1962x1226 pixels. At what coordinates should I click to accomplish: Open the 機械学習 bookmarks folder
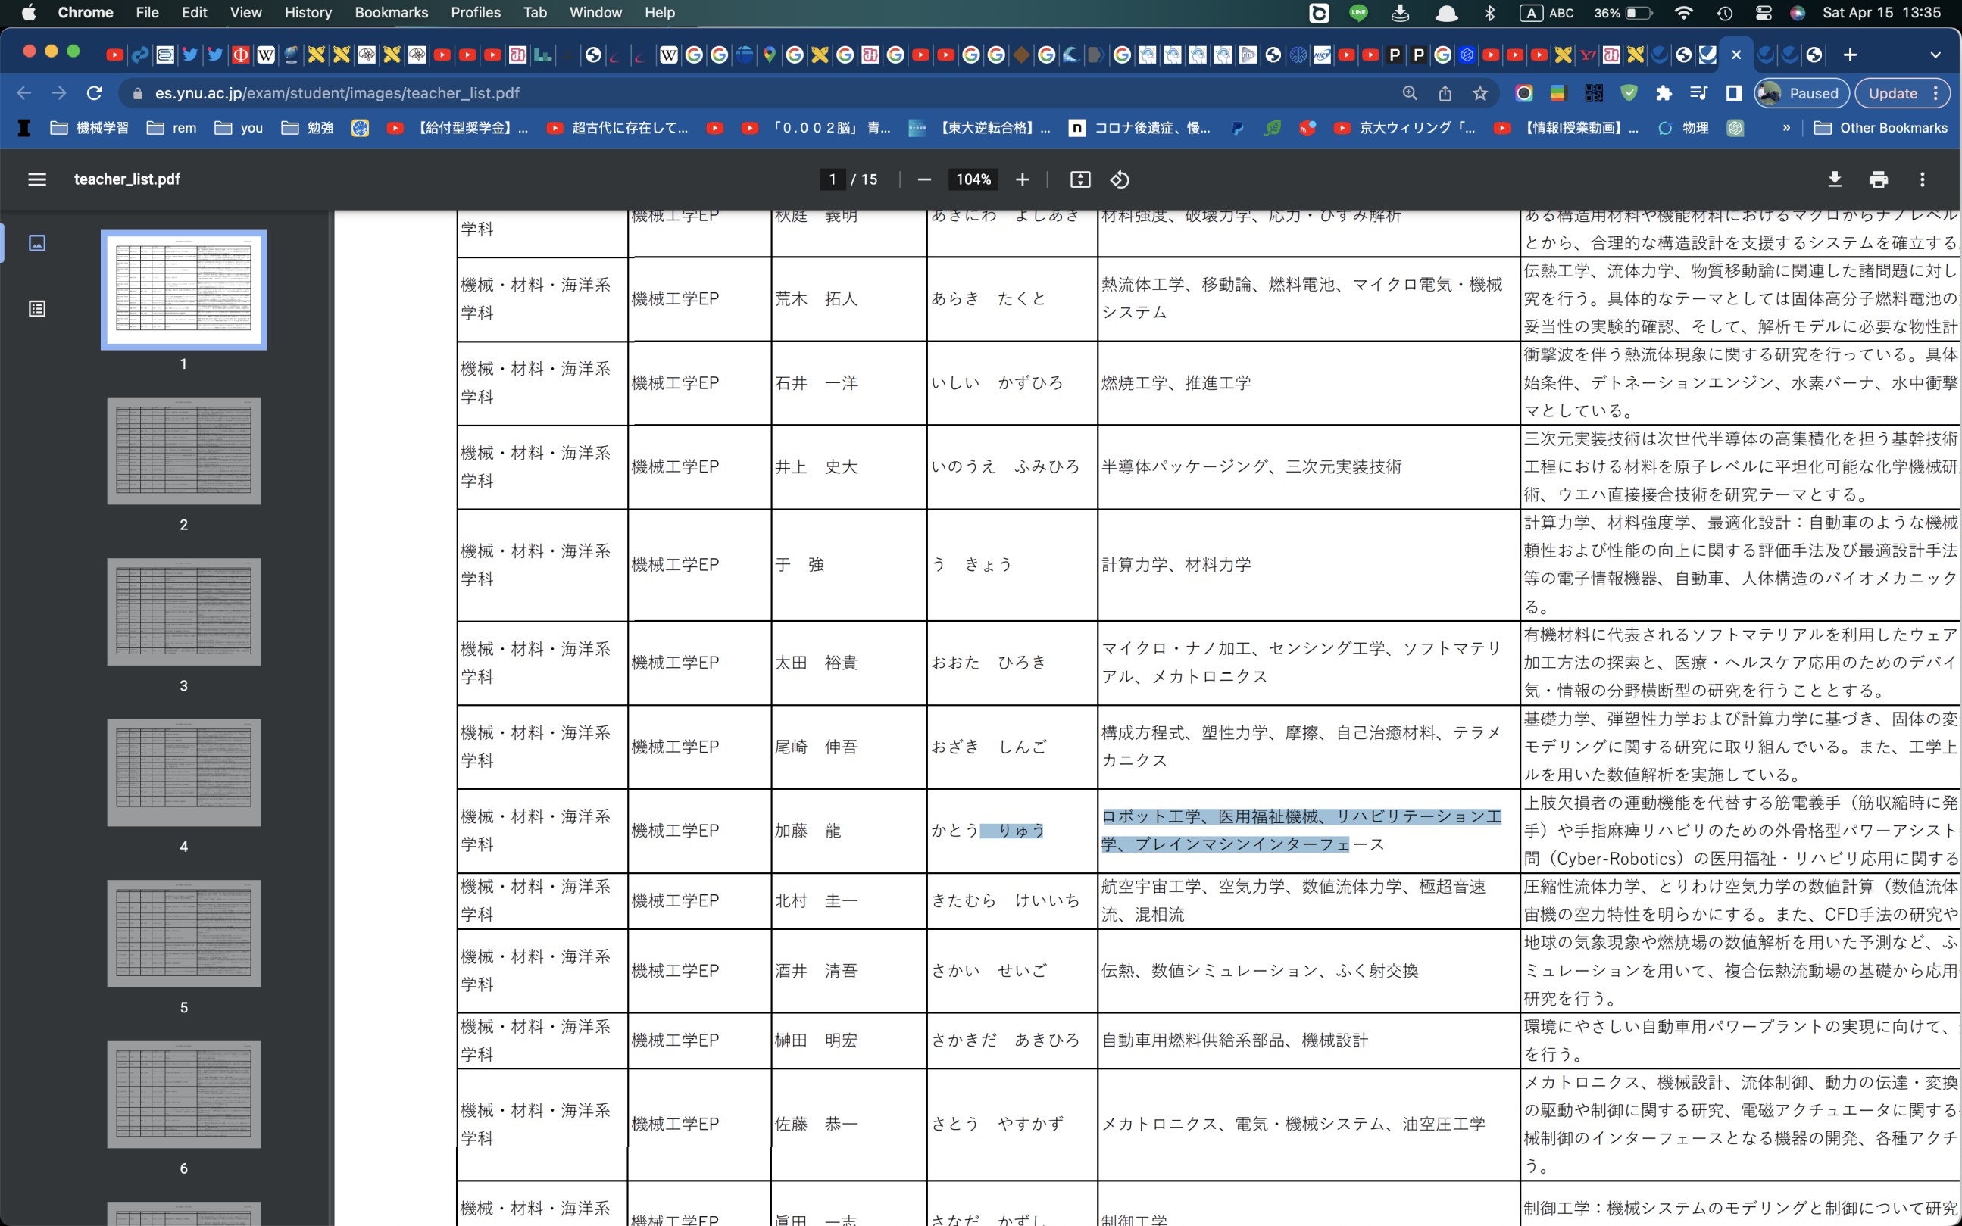pyautogui.click(x=89, y=127)
